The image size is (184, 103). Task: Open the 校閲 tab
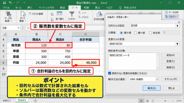86,8
